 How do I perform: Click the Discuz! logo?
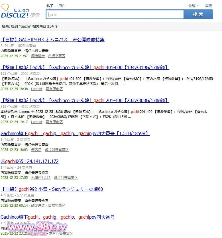coord(20,13)
